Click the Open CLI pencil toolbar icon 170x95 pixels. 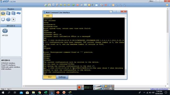coord(101,5)
